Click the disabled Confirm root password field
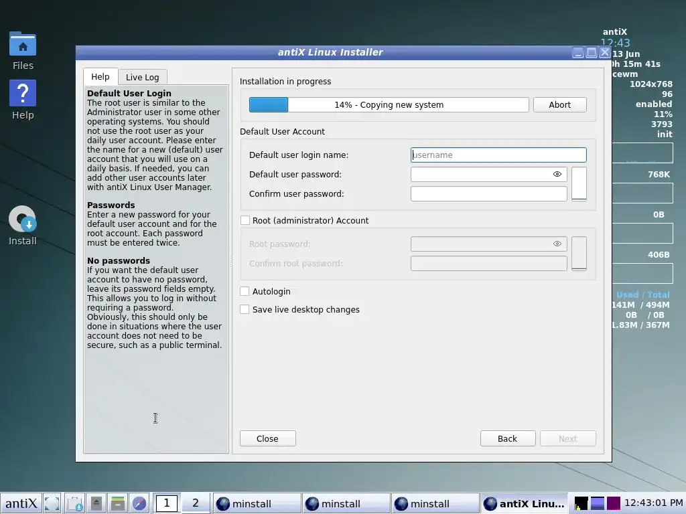This screenshot has height=514, width=686. (x=488, y=264)
